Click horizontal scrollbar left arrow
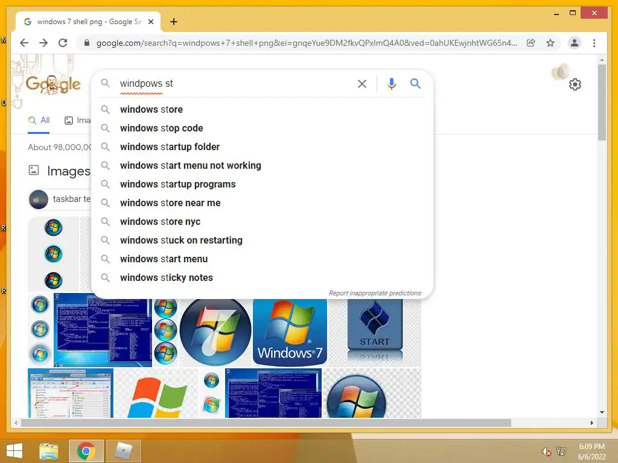Image resolution: width=618 pixels, height=463 pixels. click(16, 423)
